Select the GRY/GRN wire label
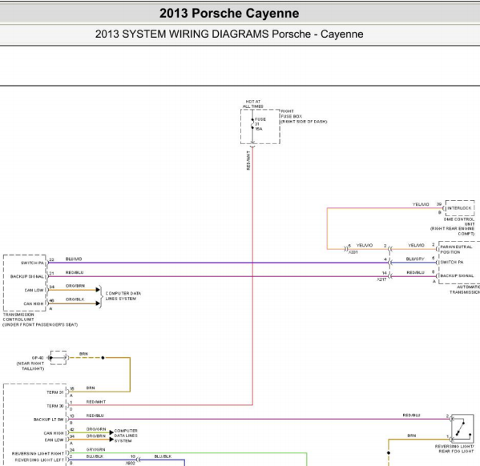This screenshot has height=466, width=480. click(95, 449)
